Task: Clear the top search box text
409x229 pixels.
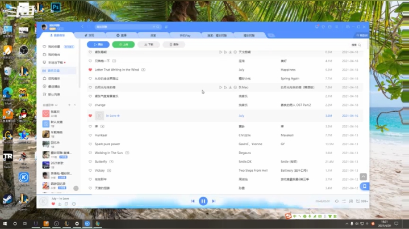Action: coord(154,27)
